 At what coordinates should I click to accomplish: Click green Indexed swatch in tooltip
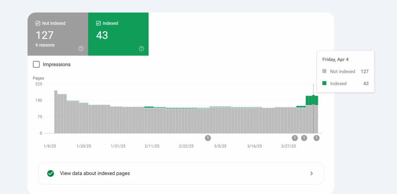325,83
